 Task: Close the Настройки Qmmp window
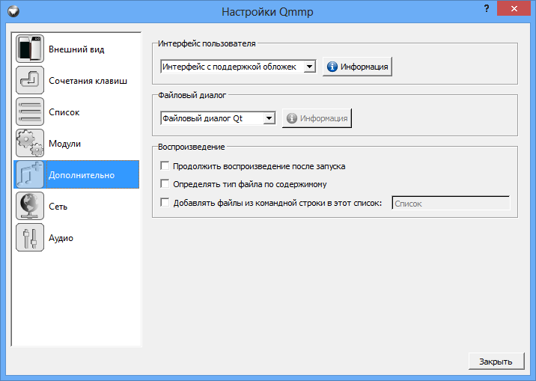point(514,8)
